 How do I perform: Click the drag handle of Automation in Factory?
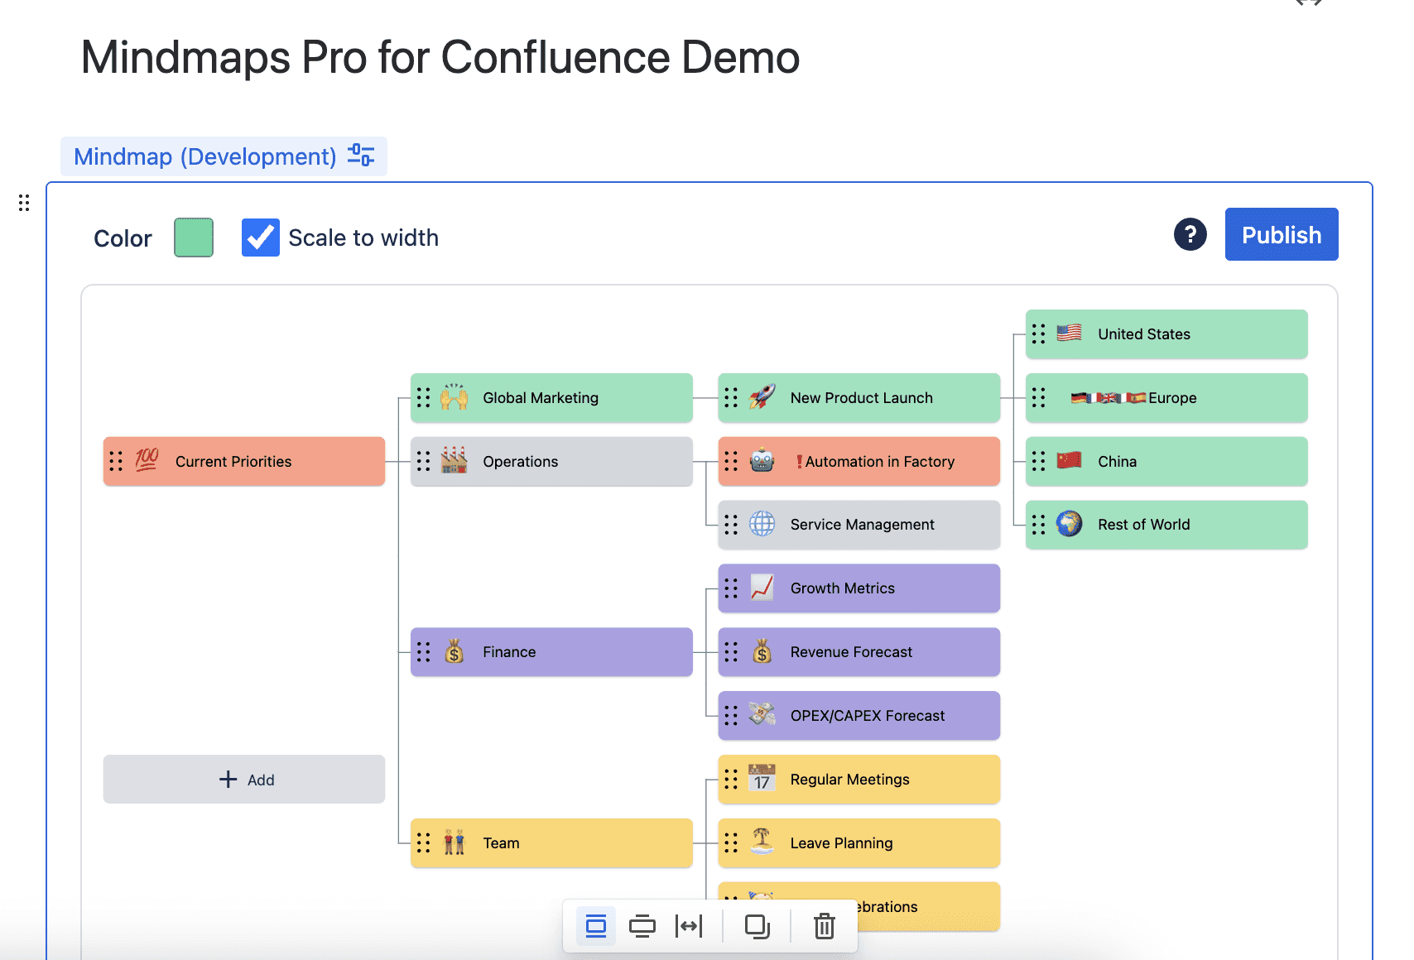click(731, 462)
